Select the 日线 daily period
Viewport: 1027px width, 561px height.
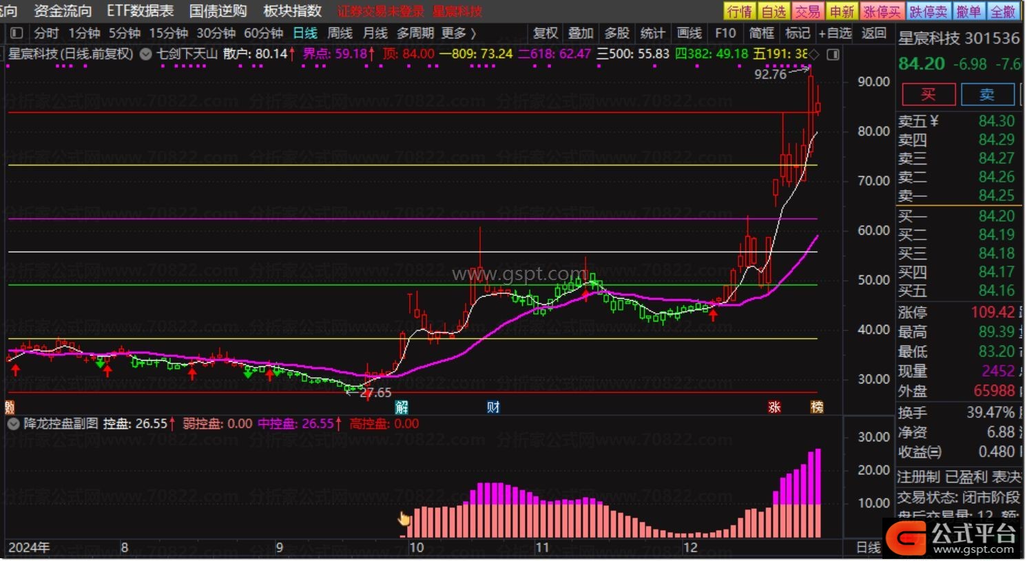pos(305,33)
